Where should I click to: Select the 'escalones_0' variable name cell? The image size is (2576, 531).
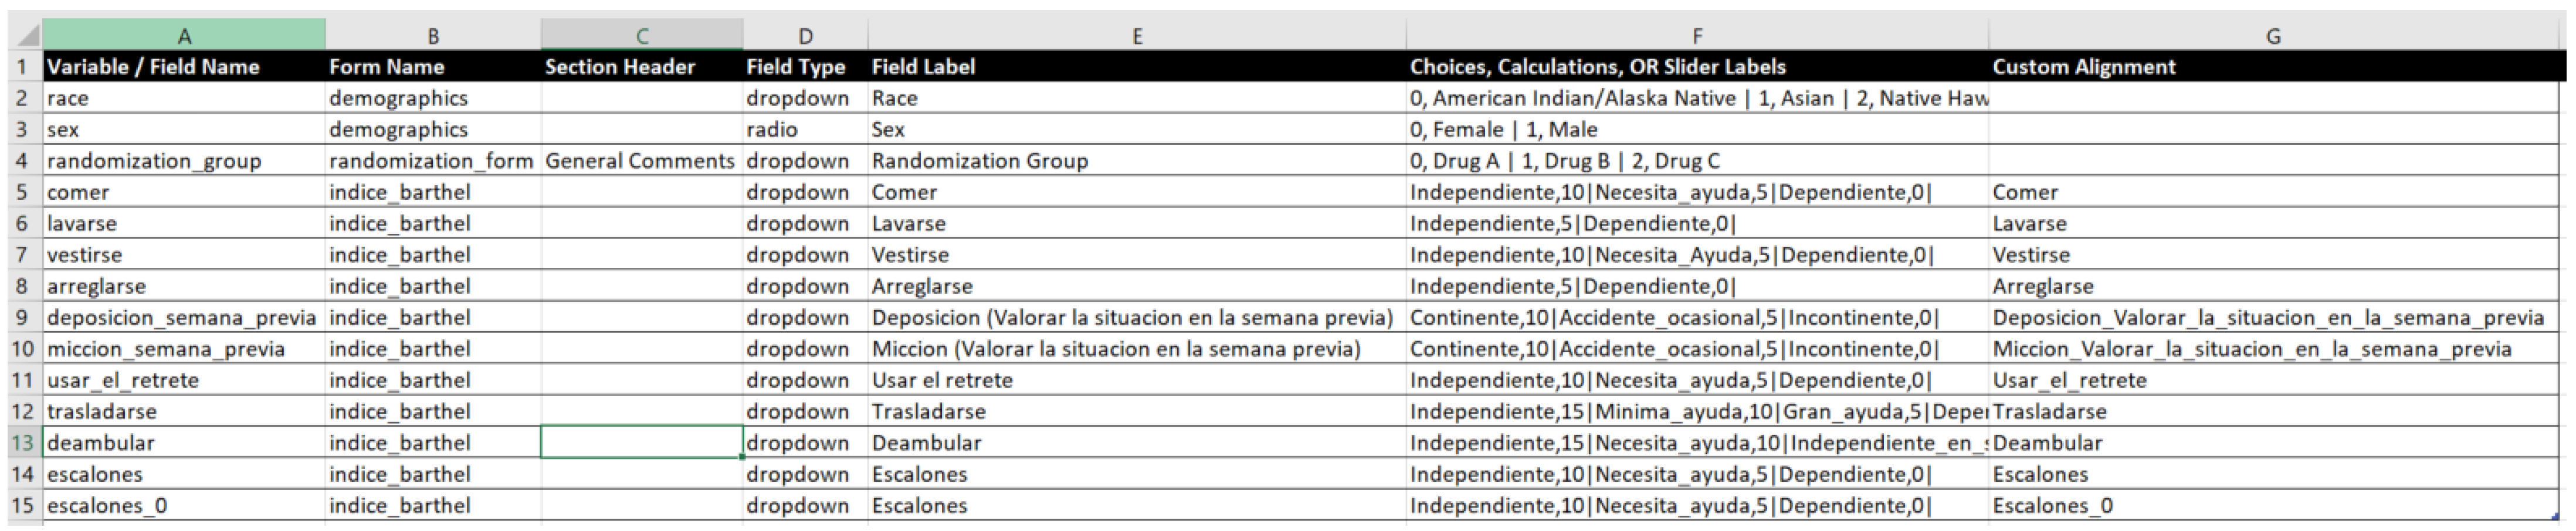pos(183,506)
